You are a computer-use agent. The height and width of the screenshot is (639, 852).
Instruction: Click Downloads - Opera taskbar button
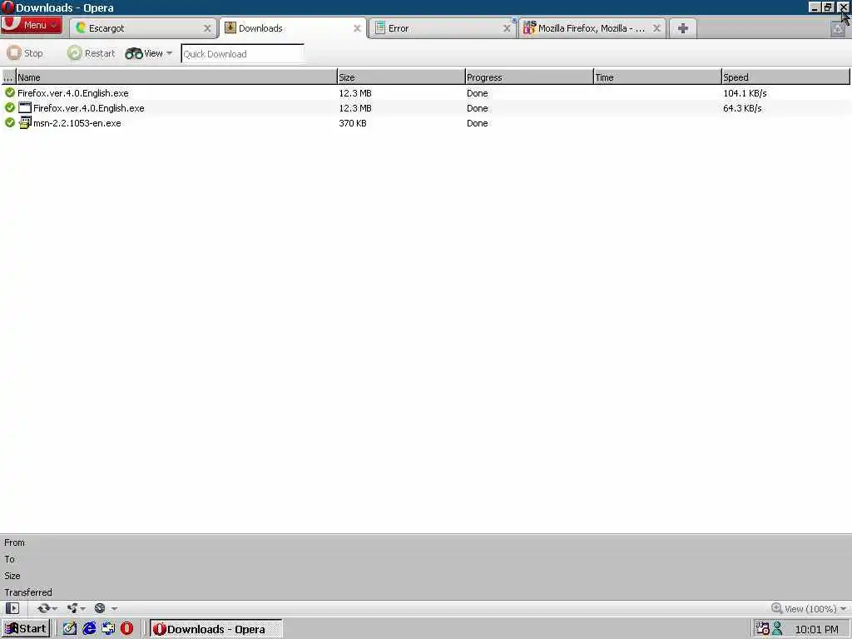[x=215, y=629]
